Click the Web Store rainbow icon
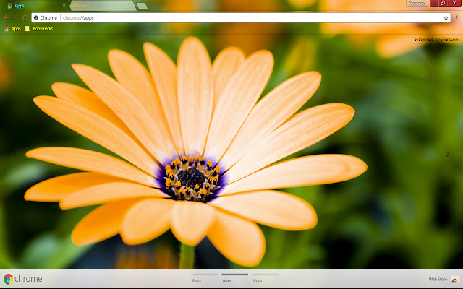Viewport: 463px width, 289px height. click(x=455, y=280)
